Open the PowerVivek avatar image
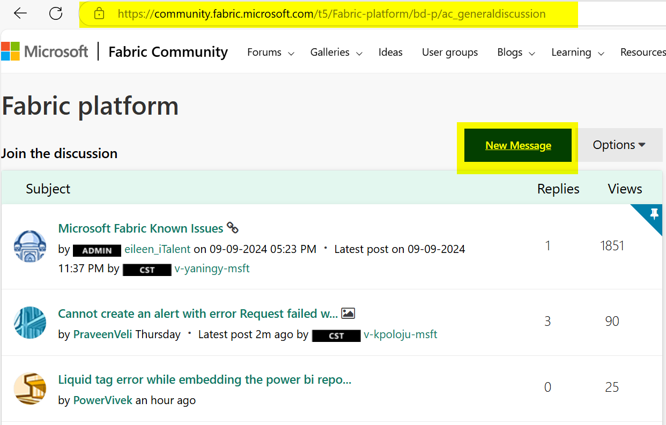 click(29, 389)
